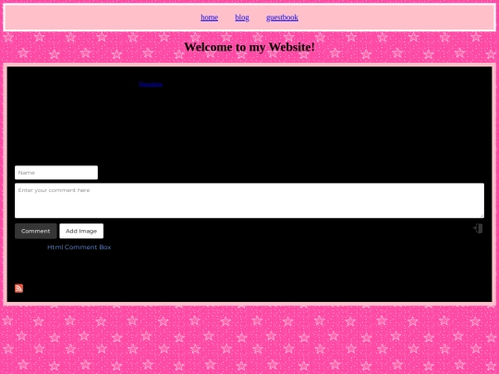
Task: Click into the Name input field
Action: [56, 173]
